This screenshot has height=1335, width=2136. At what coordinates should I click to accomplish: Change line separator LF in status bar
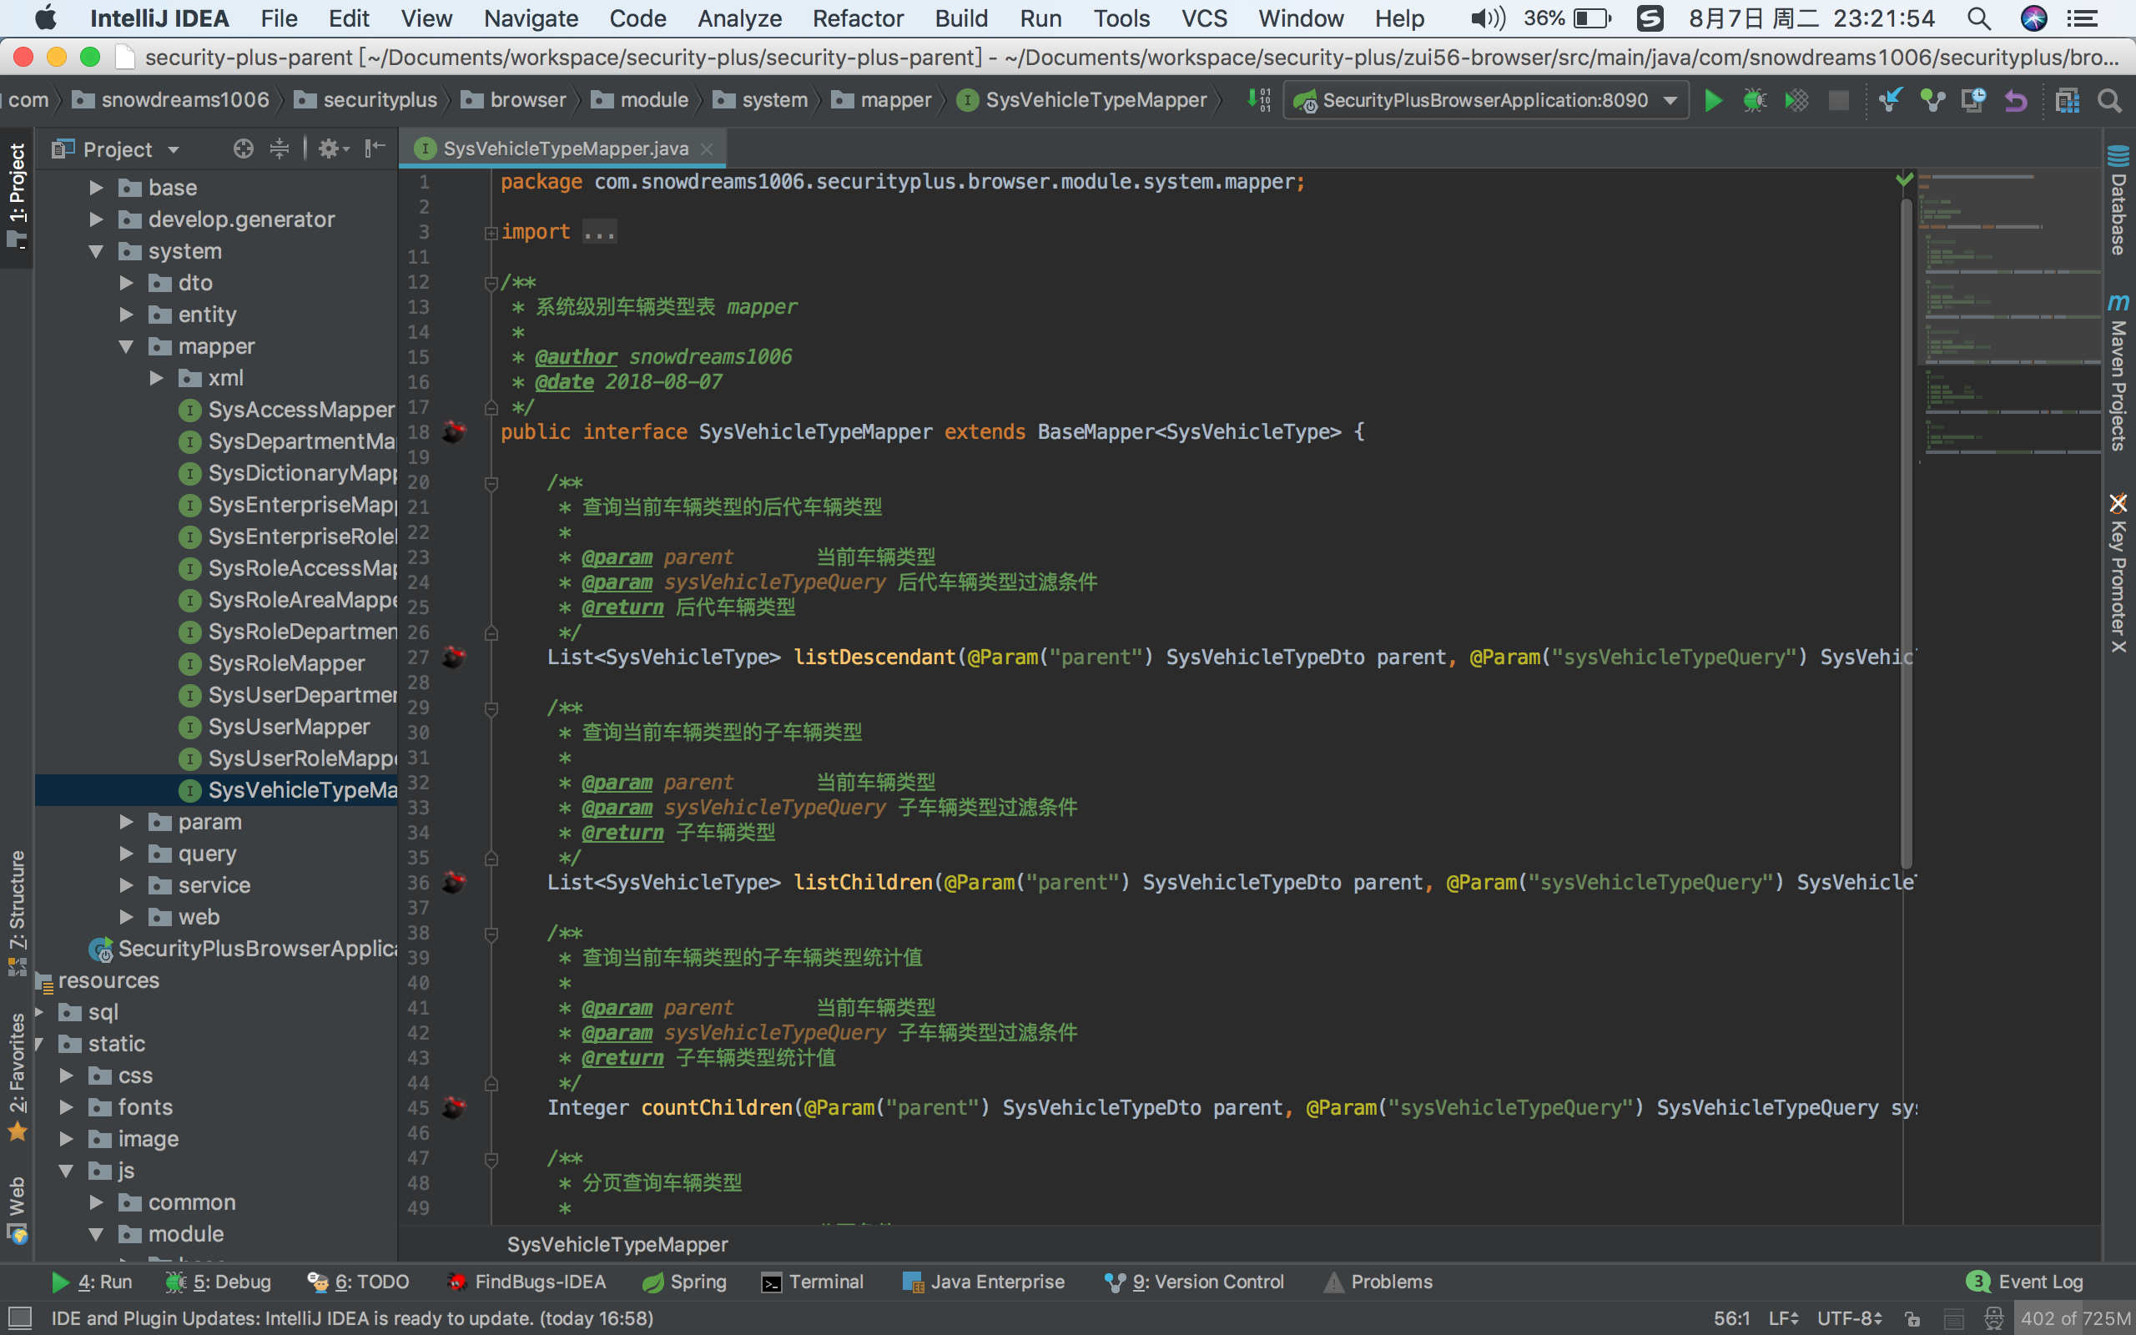[x=1783, y=1318]
